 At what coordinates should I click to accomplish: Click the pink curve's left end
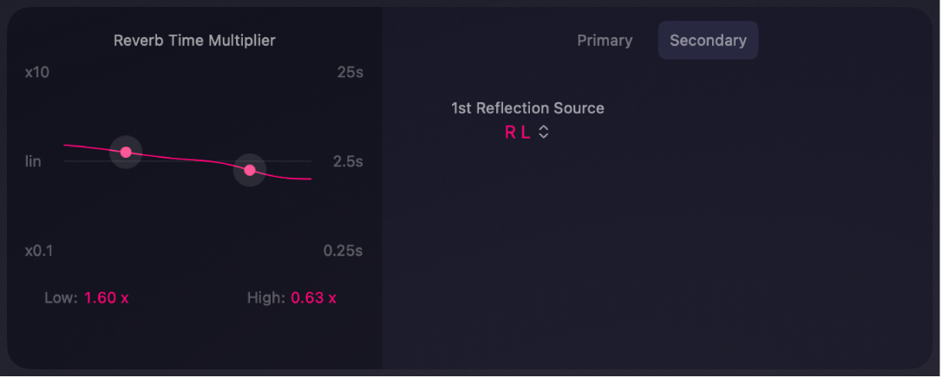pos(67,146)
